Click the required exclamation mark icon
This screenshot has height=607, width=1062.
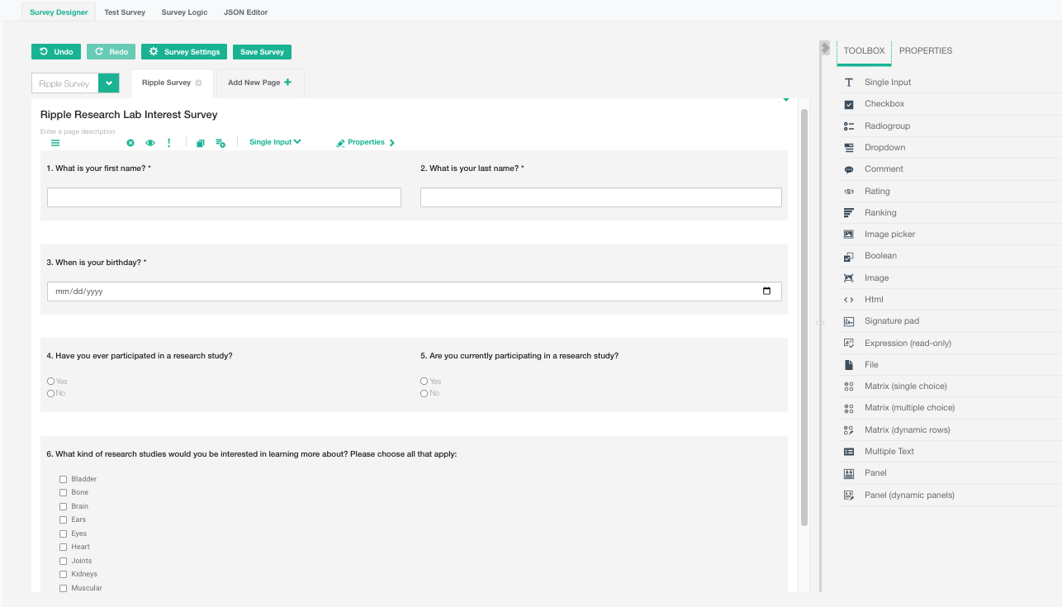(x=169, y=143)
